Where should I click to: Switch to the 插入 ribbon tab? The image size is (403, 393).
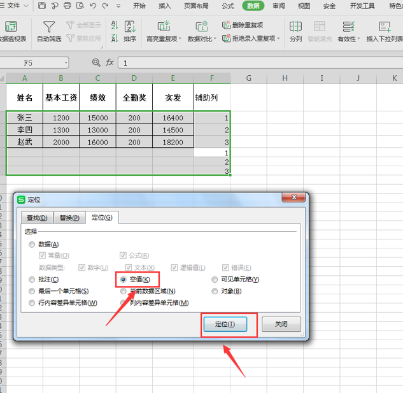click(164, 6)
